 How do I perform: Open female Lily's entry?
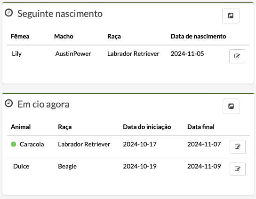click(x=16, y=54)
